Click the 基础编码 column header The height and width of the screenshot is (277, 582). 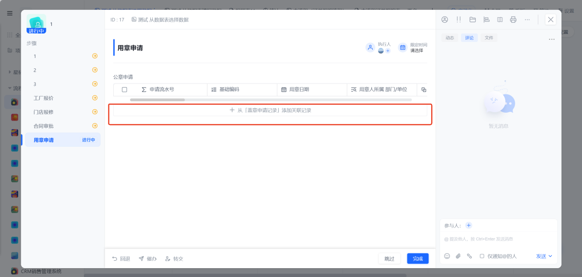[x=242, y=90]
